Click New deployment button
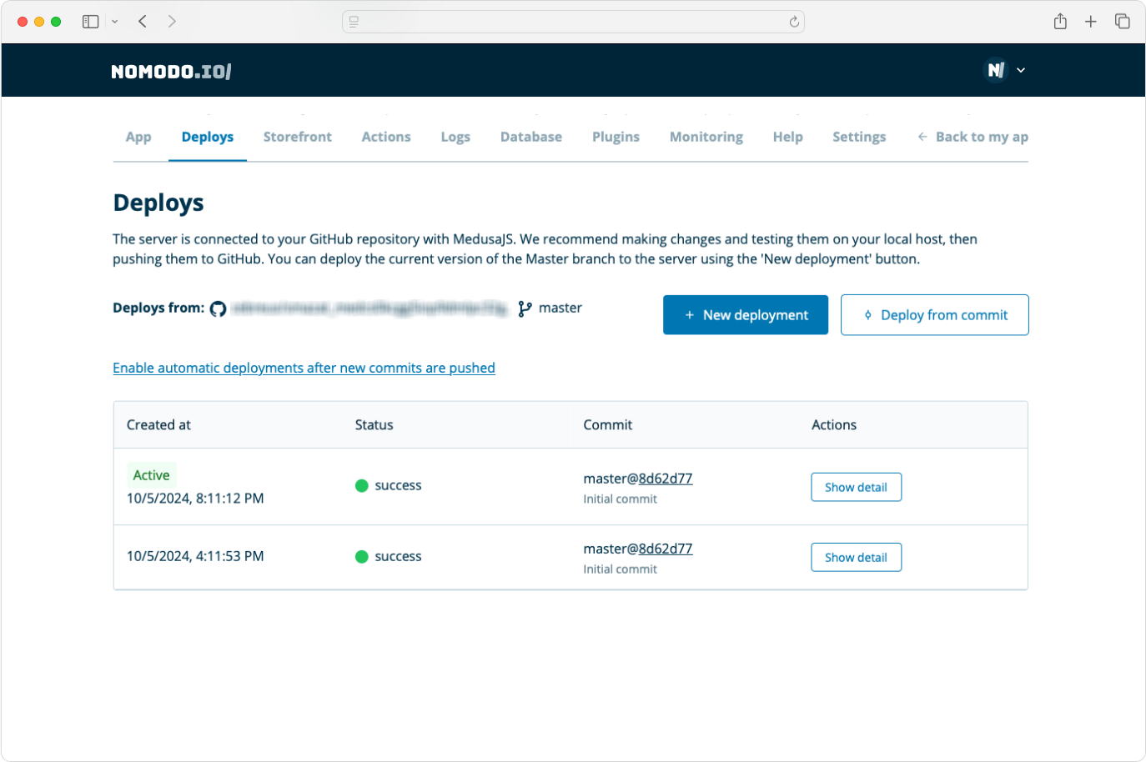Viewport: 1146px width, 762px height. [746, 314]
